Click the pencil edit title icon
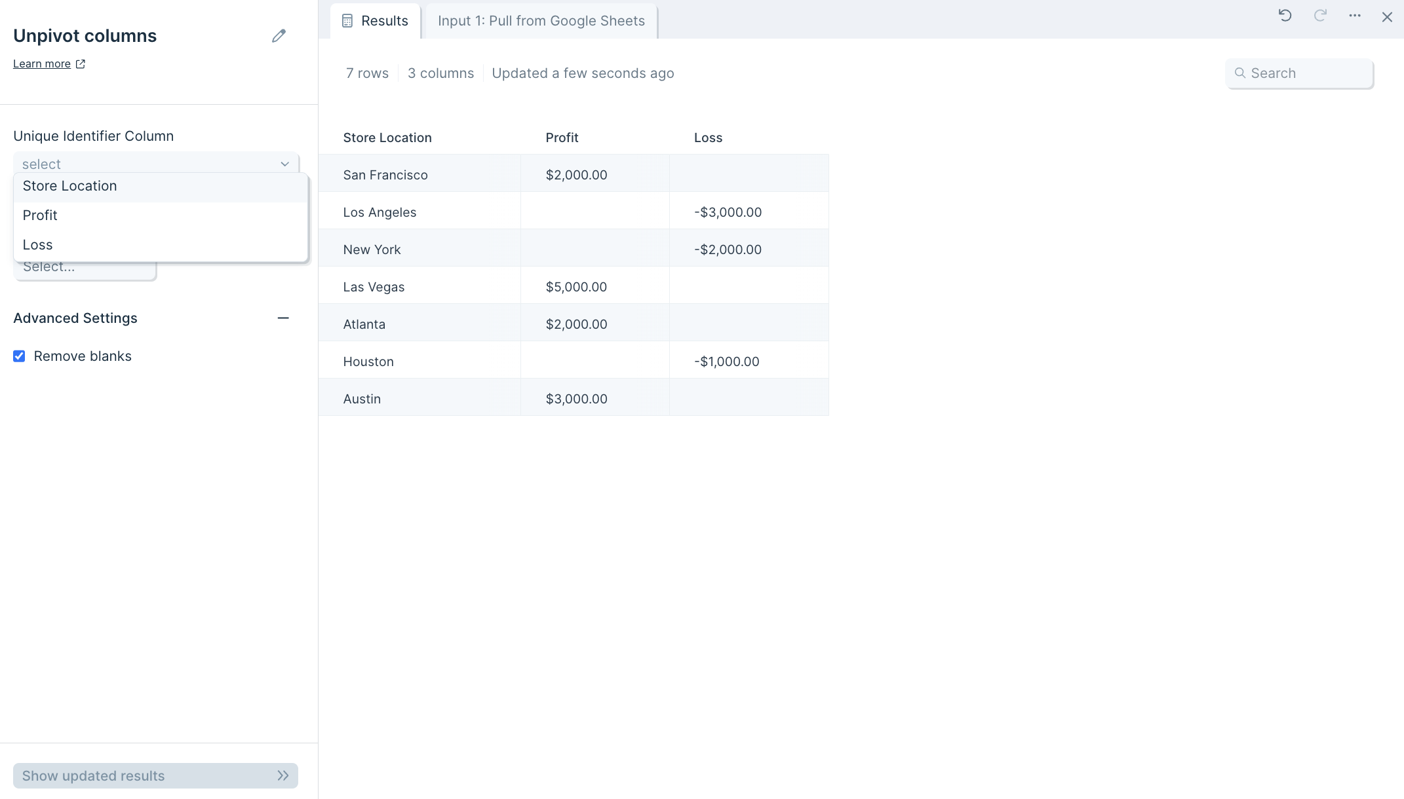 click(x=279, y=36)
